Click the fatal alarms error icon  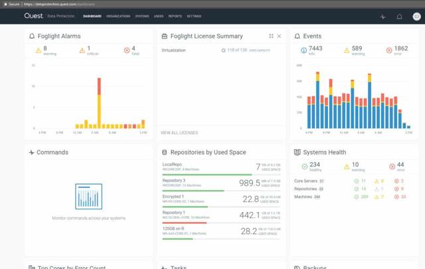click(127, 50)
